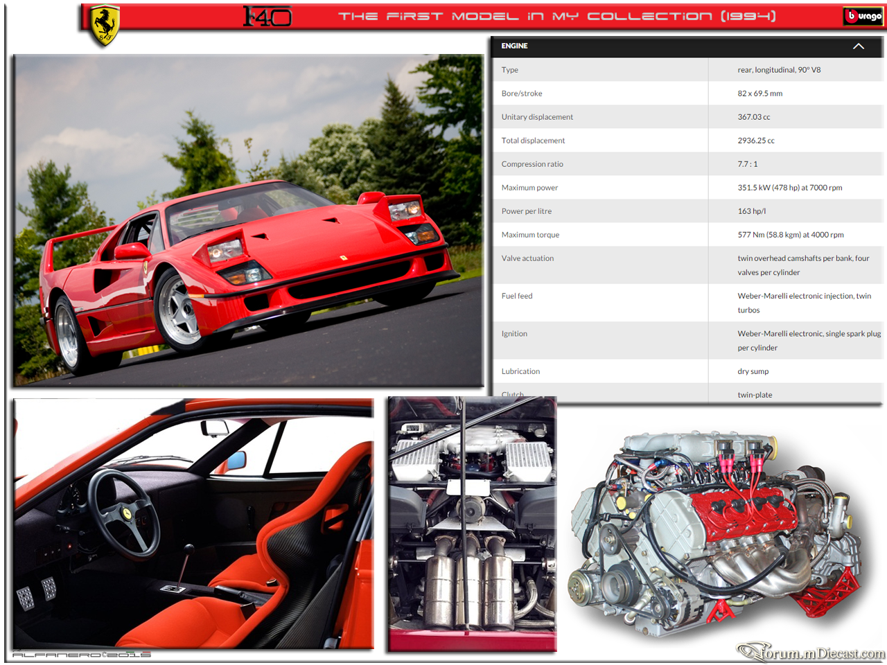The height and width of the screenshot is (665, 887).
Task: Click the value '351.5 kW (478 hp) at 7000 rpm'
Action: 790,188
